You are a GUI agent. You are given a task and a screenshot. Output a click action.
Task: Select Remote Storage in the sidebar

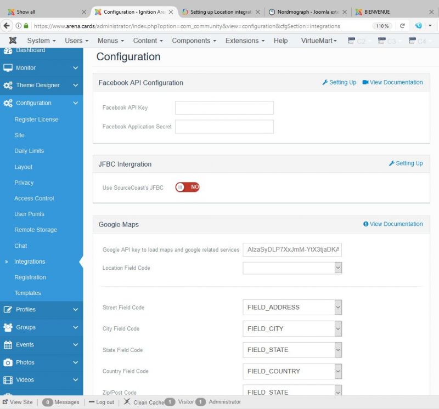36,230
